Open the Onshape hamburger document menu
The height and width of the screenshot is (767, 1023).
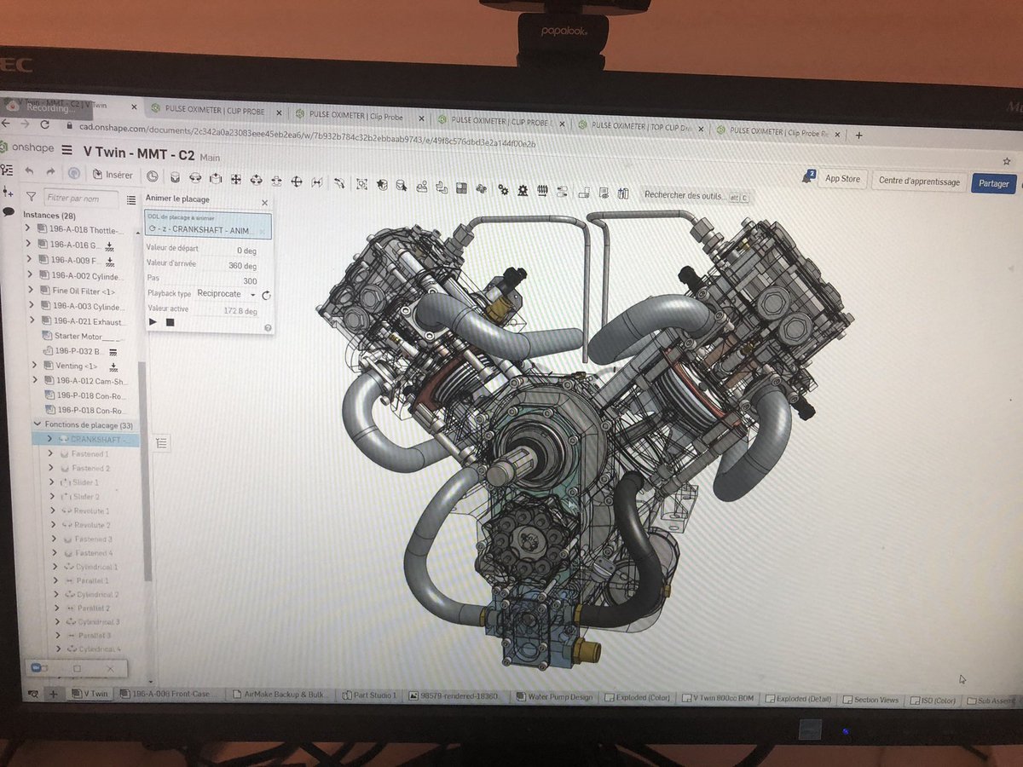point(66,150)
